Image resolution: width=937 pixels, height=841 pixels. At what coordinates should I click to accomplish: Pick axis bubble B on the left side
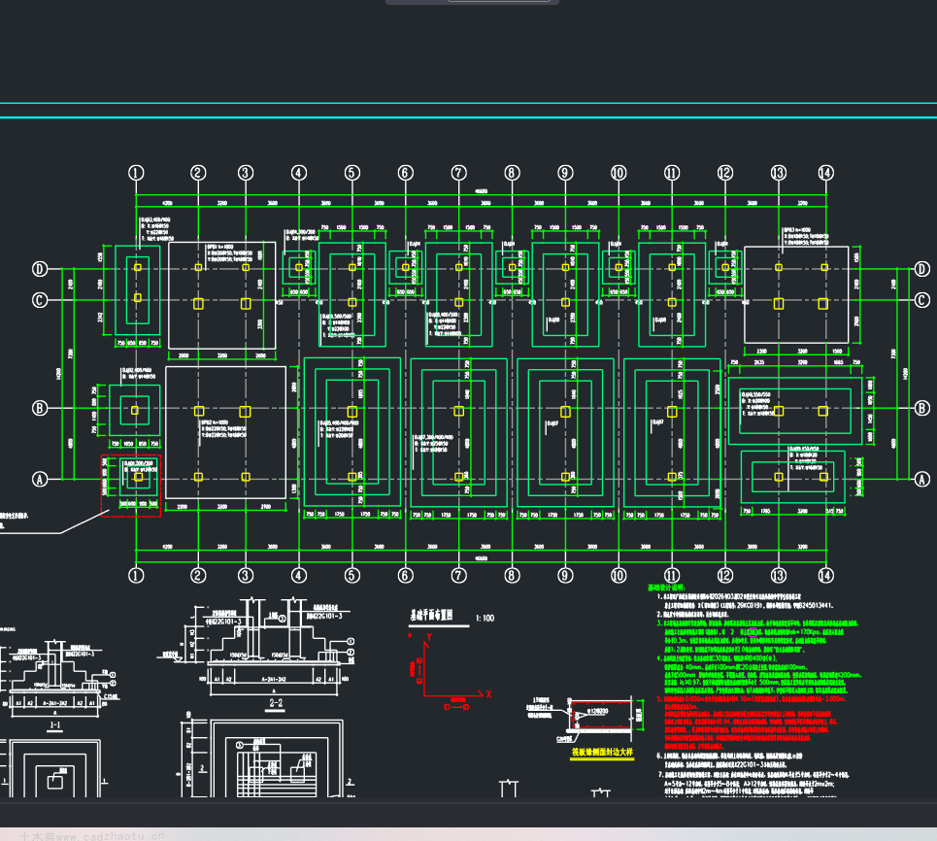[40, 408]
